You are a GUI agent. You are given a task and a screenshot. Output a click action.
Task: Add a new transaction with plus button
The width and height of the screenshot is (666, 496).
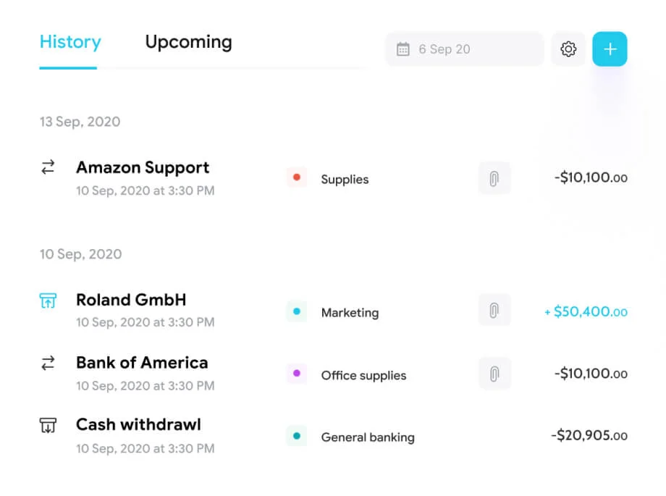point(610,49)
